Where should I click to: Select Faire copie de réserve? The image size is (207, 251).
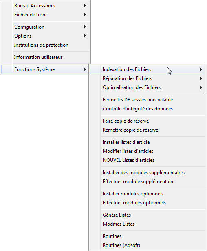(148, 121)
